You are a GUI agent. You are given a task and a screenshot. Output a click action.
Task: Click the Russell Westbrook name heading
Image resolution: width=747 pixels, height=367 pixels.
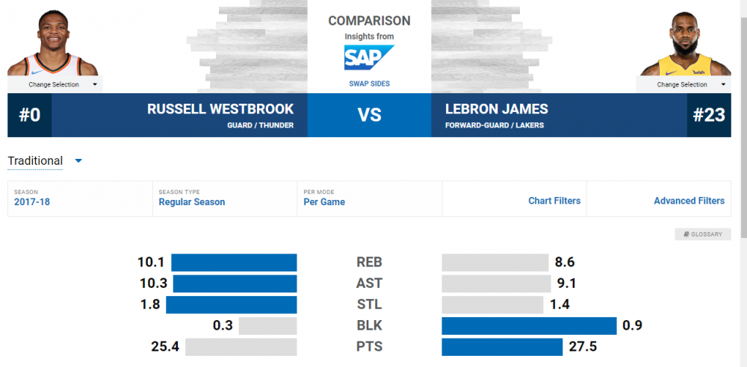pyautogui.click(x=220, y=109)
